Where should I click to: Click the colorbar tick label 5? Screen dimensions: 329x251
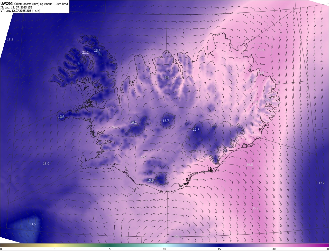pos(110,249)
